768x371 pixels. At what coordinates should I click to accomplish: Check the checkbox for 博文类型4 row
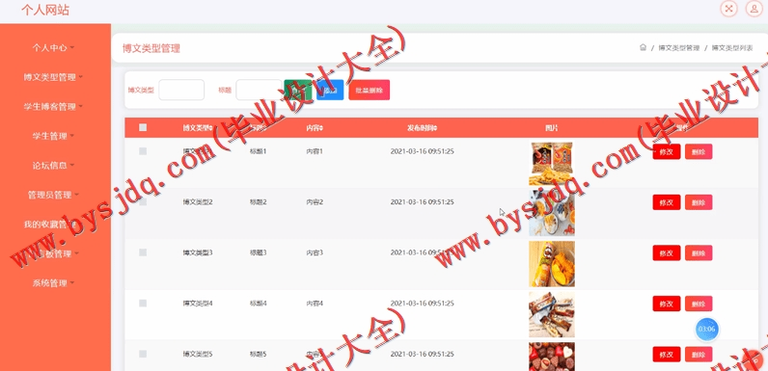pos(143,303)
